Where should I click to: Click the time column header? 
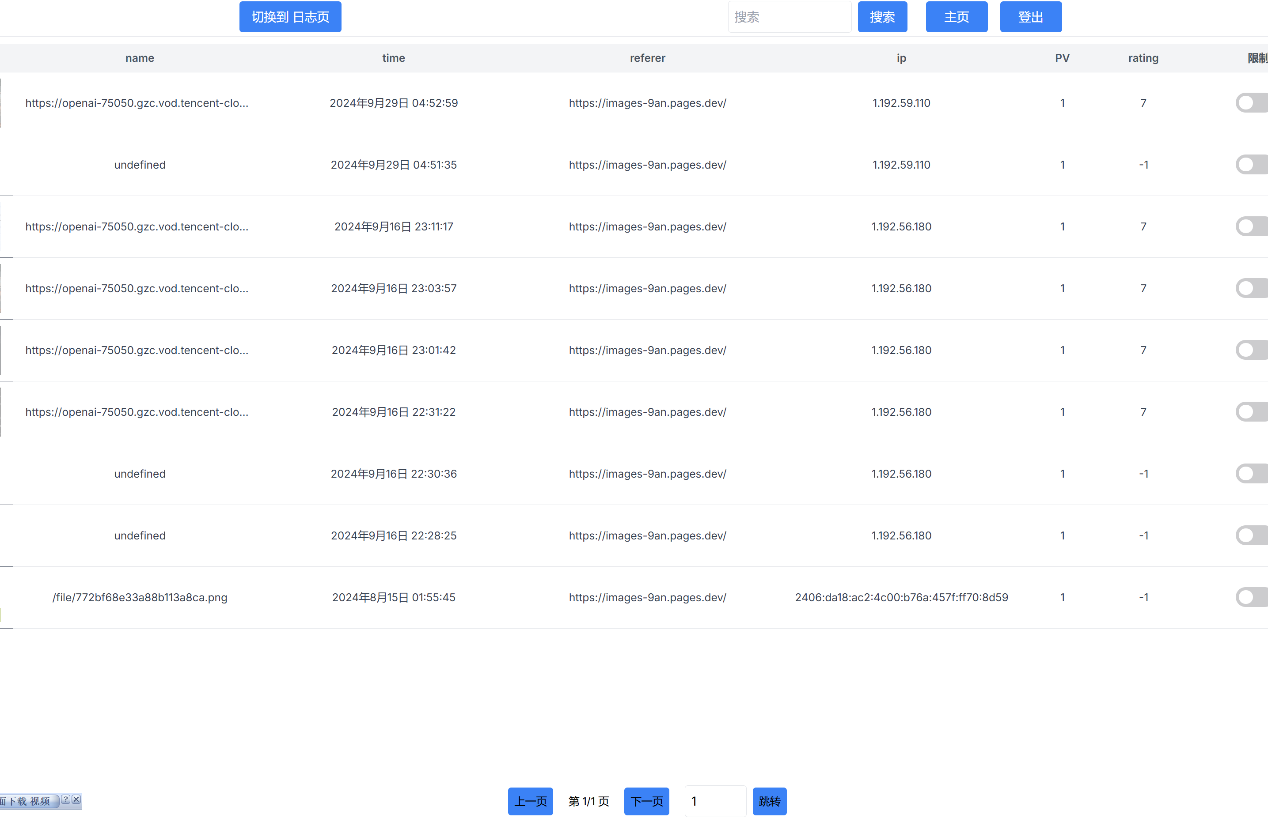click(393, 58)
